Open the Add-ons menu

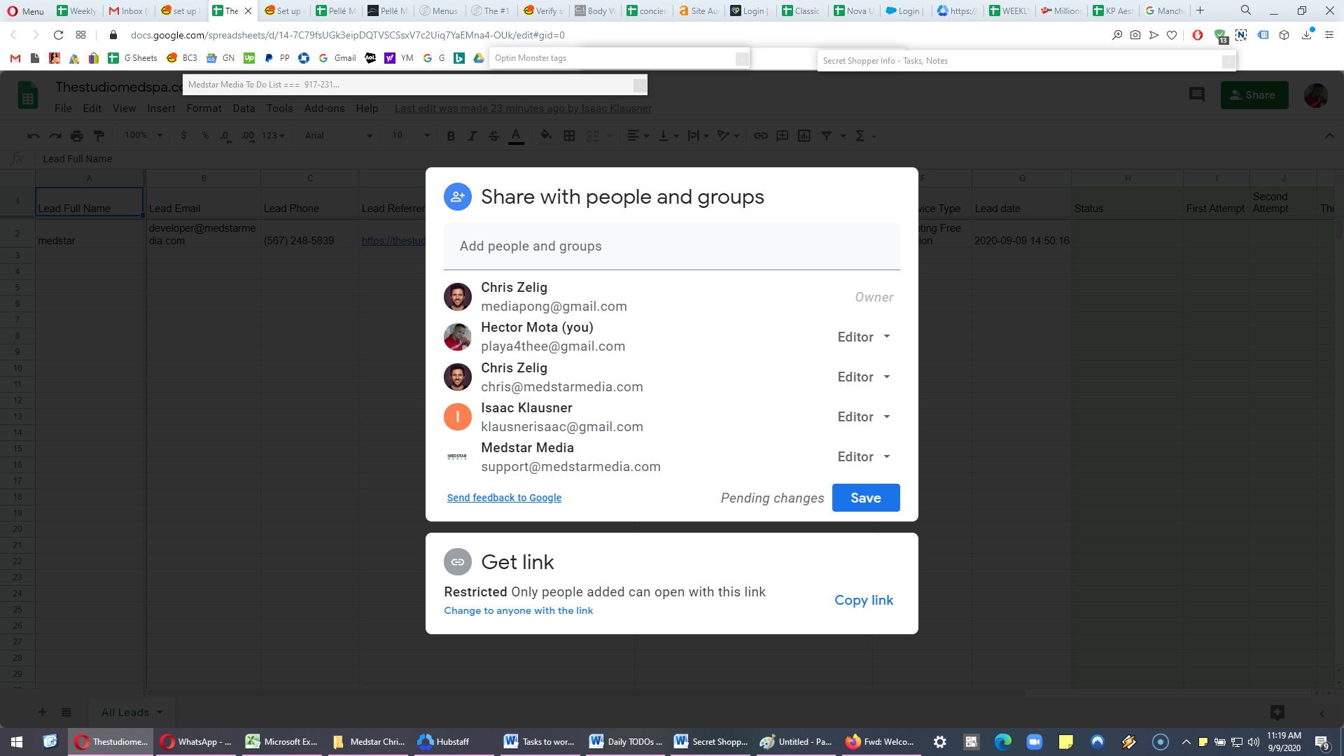324,108
